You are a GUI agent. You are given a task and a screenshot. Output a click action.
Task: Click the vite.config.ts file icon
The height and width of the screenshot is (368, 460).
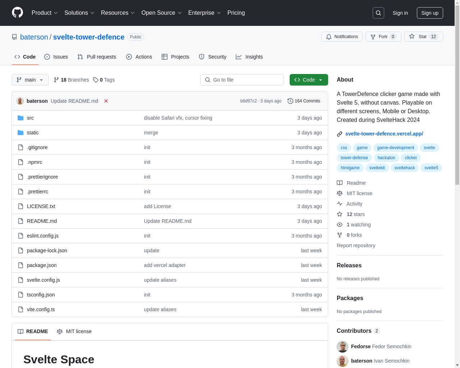point(20,309)
